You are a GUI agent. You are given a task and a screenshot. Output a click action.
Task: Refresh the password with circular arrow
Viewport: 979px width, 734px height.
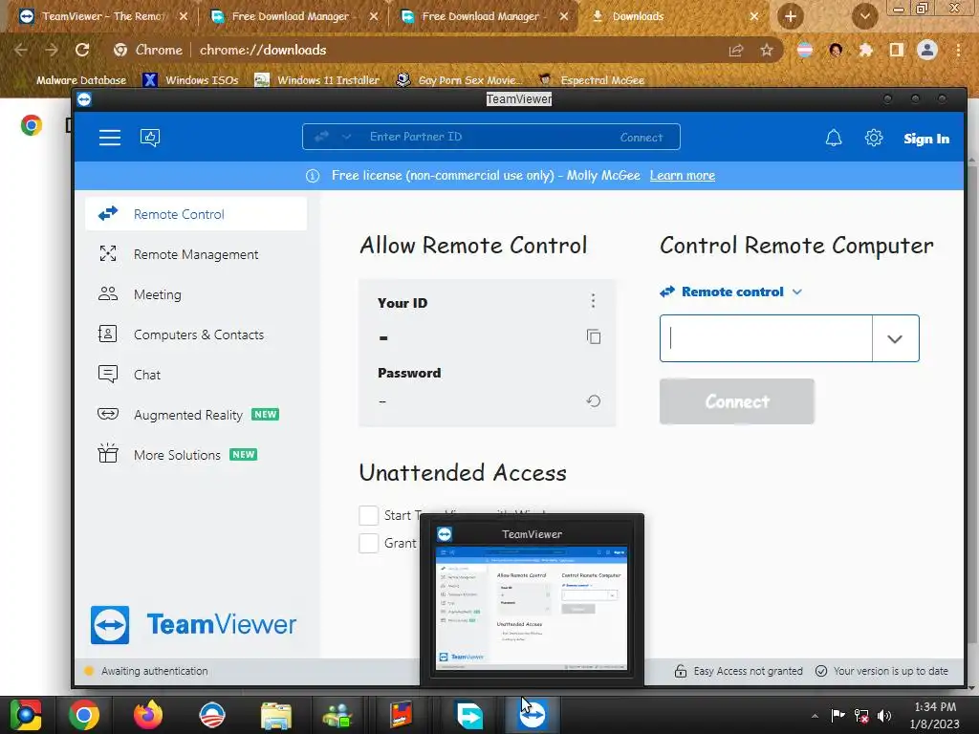coord(593,401)
